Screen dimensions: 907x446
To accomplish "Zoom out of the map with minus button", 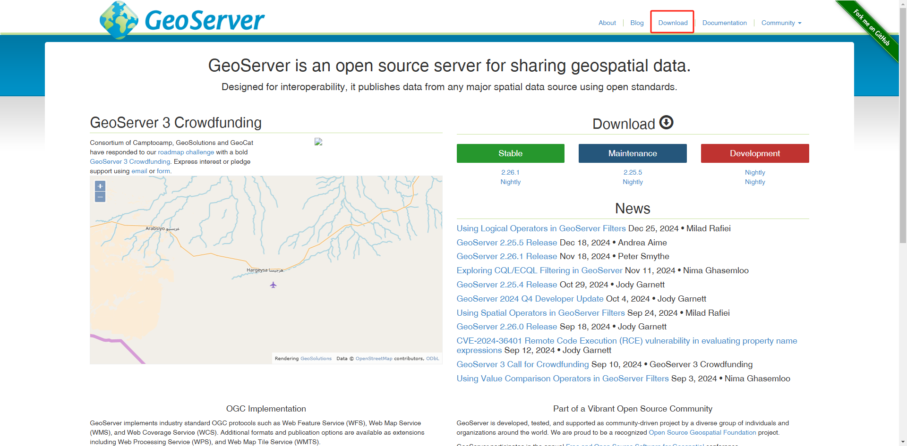I will coord(100,197).
